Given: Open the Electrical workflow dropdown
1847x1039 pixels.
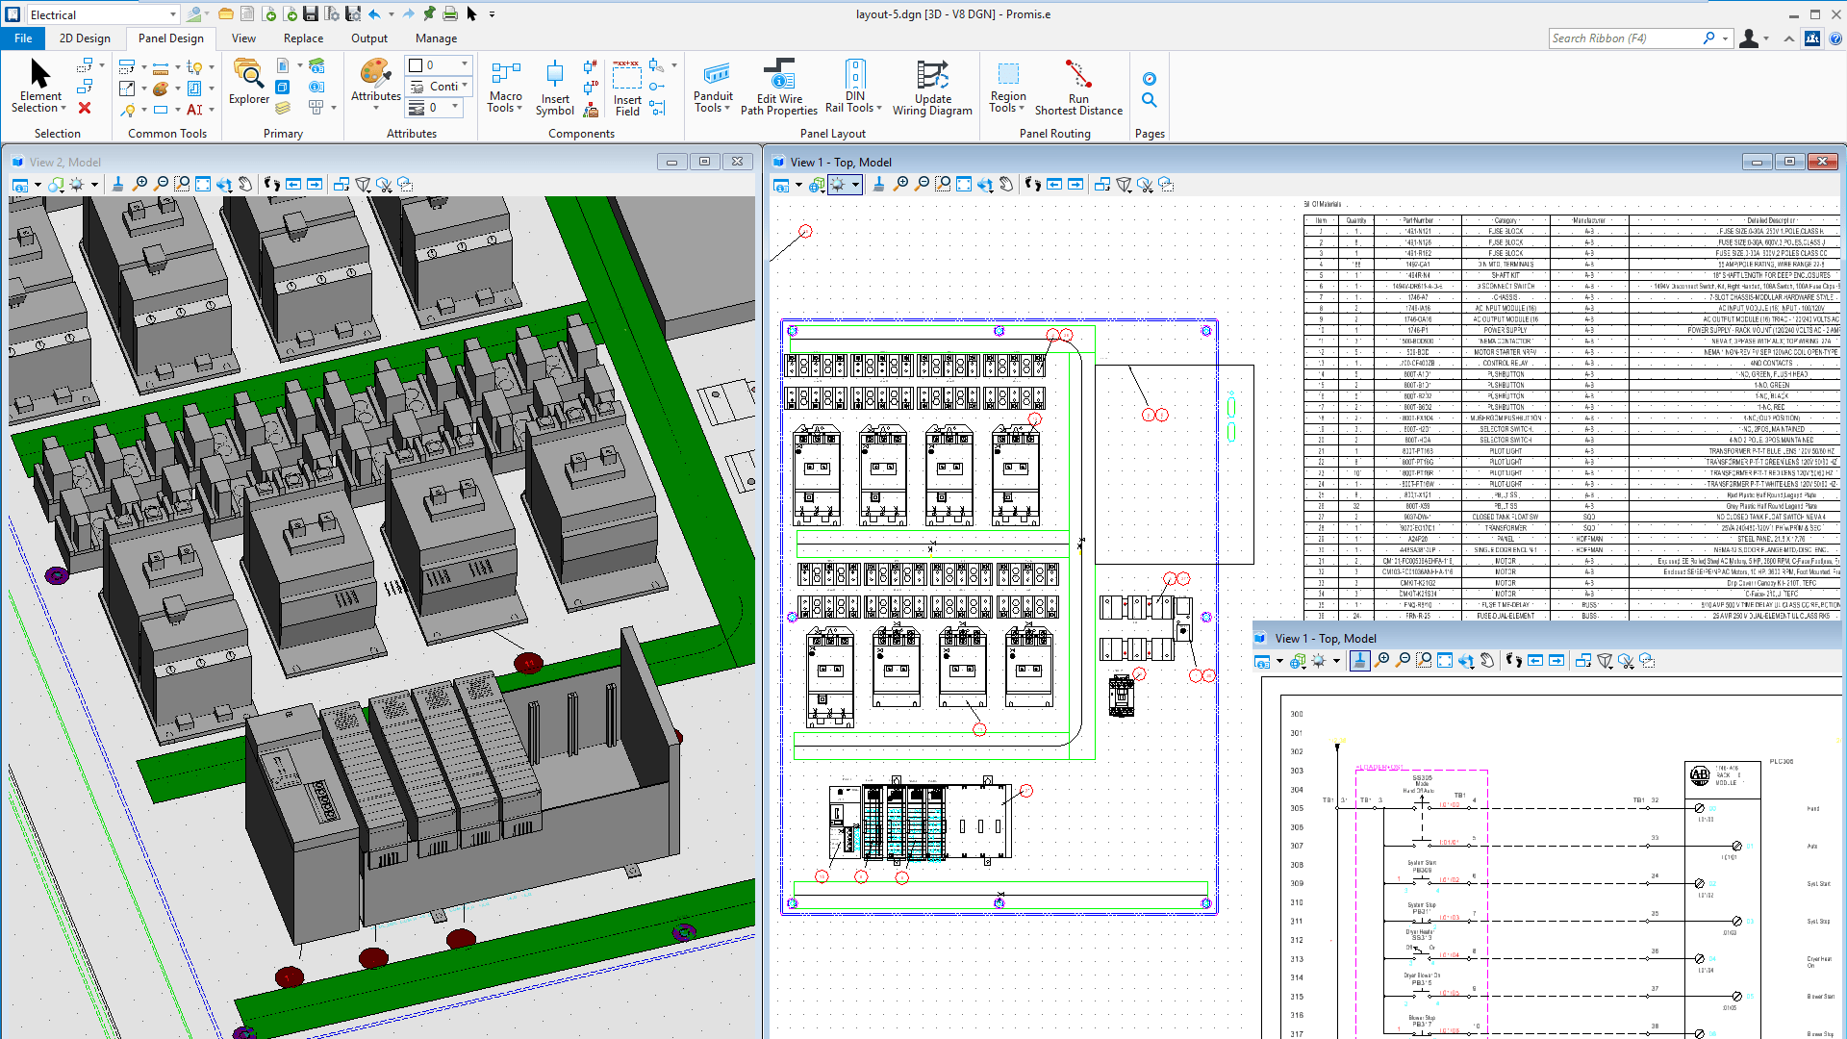Looking at the screenshot, I should coord(173,14).
